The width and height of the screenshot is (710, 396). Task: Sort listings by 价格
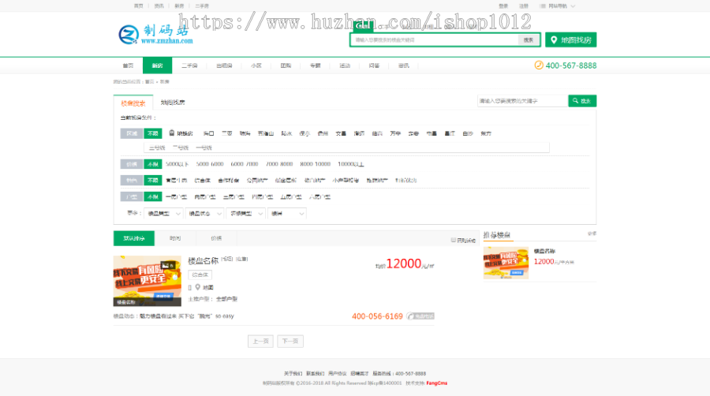(216, 238)
